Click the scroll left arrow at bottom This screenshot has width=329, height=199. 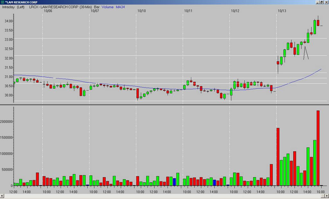click(2, 195)
